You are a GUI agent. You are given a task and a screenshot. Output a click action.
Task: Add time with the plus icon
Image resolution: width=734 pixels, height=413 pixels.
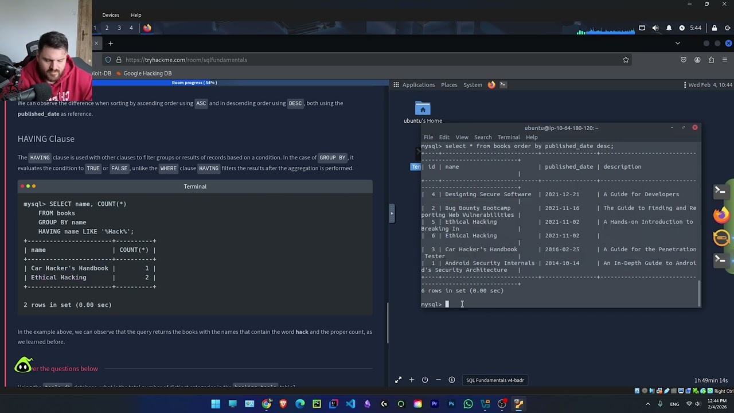(x=411, y=380)
